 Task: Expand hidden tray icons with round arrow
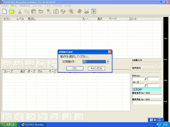(x=158, y=125)
